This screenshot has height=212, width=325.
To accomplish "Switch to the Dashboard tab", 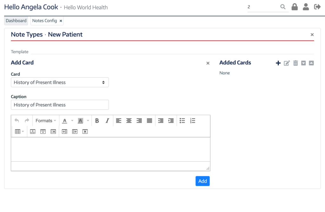I will (x=16, y=21).
